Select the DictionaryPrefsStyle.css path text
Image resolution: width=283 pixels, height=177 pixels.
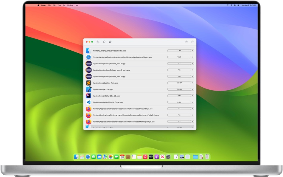pos(126,115)
